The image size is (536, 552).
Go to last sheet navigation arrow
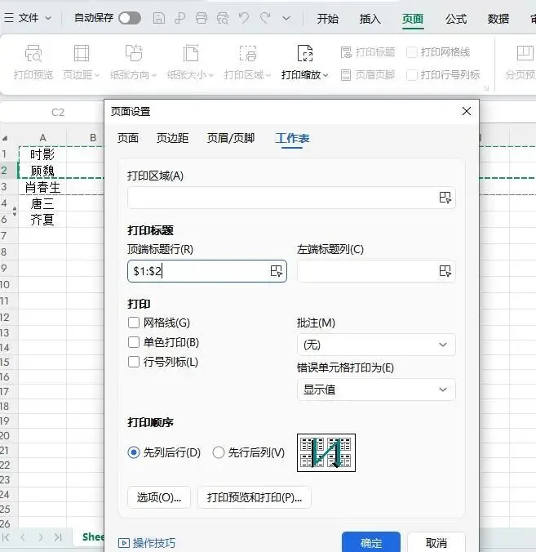(58, 537)
